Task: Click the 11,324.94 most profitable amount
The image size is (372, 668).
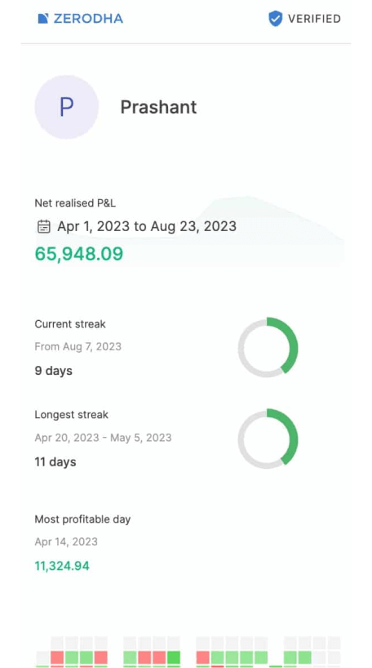Action: pyautogui.click(x=62, y=566)
